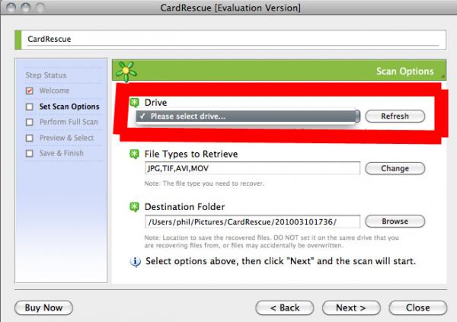Toggle the Perform Full Scan checkbox
This screenshot has height=322, width=457.
tap(30, 122)
